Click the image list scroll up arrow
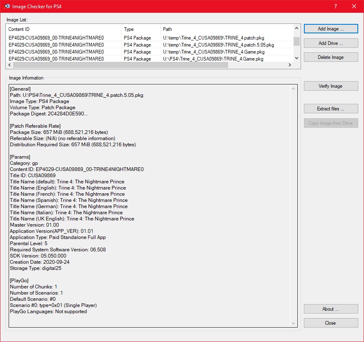This screenshot has height=342, width=364. [296, 28]
